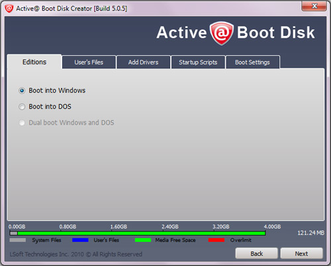Click the 0.00GB scale label

click(17, 227)
